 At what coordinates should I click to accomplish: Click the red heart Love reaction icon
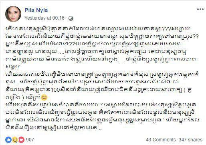(21, 140)
